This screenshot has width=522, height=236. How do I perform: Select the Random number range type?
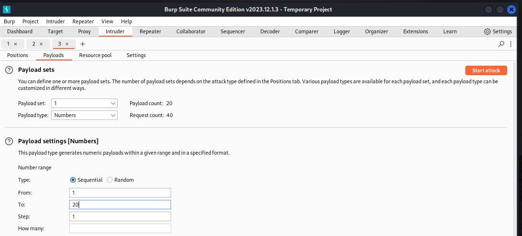[110, 180]
